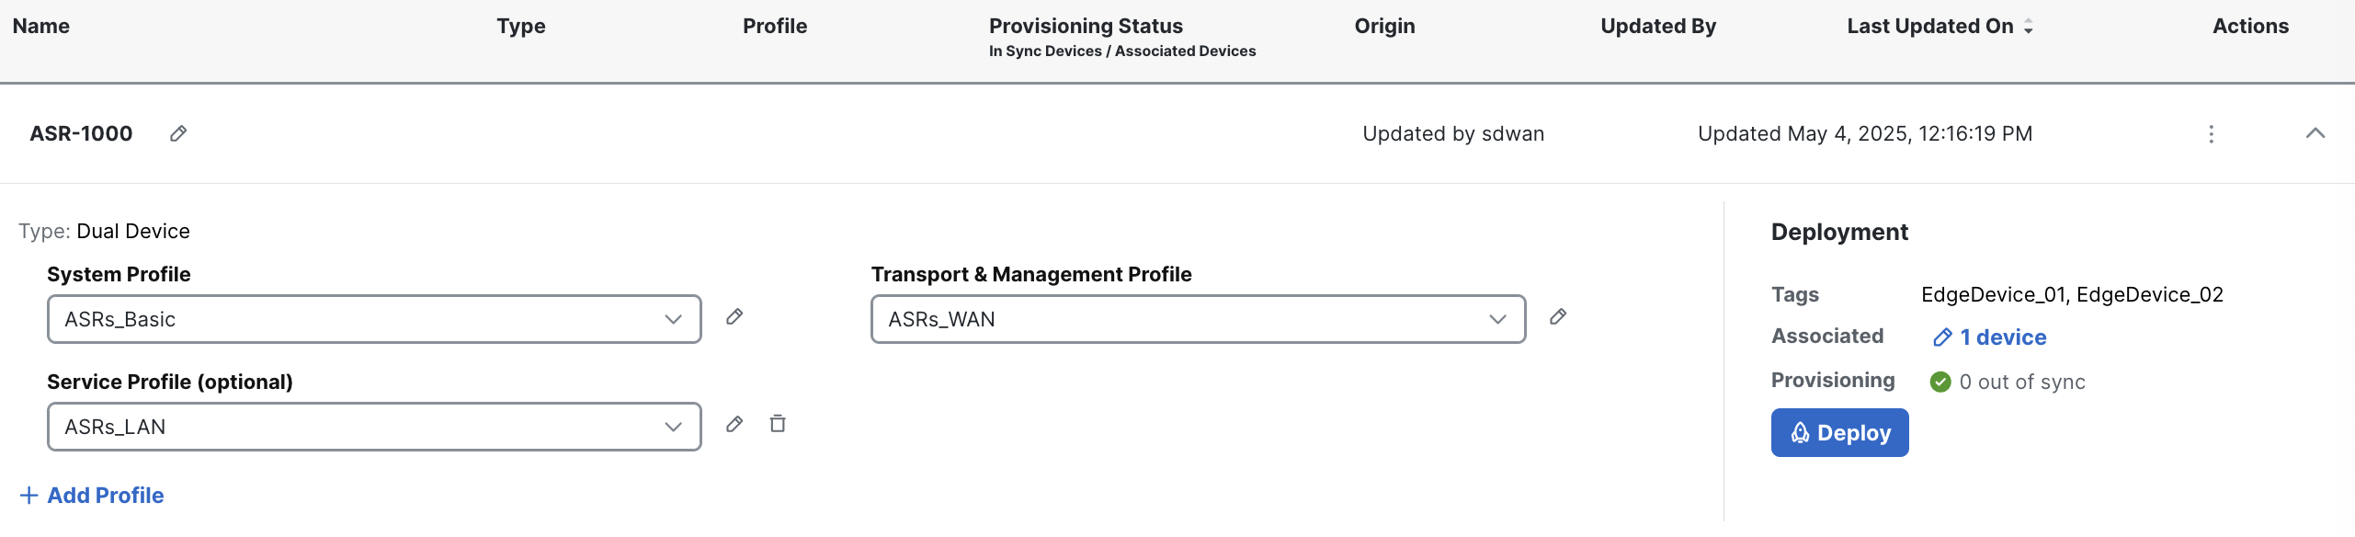Click the Provisioning Status column header

pos(1086,27)
